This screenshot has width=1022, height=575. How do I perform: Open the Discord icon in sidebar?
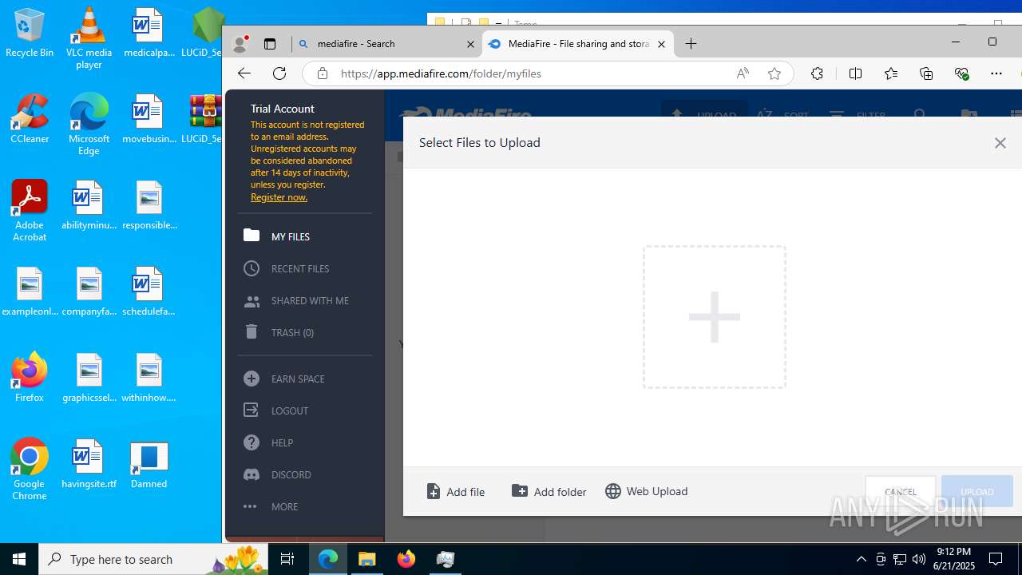point(252,474)
